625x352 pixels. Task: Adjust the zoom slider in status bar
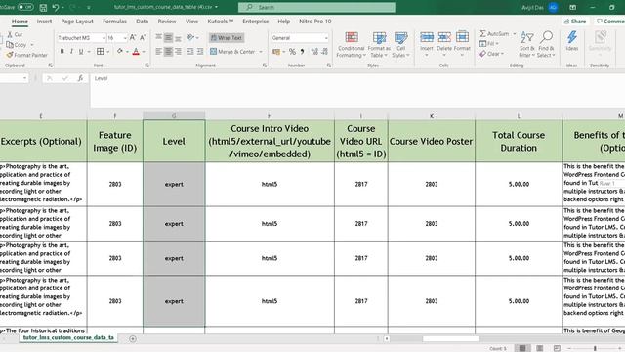click(x=595, y=348)
